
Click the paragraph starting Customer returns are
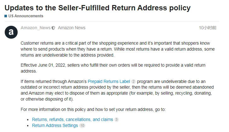pos(117,49)
